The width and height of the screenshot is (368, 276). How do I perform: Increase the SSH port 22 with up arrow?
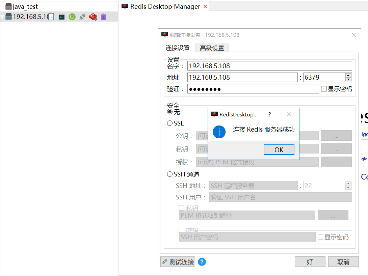[348, 184]
